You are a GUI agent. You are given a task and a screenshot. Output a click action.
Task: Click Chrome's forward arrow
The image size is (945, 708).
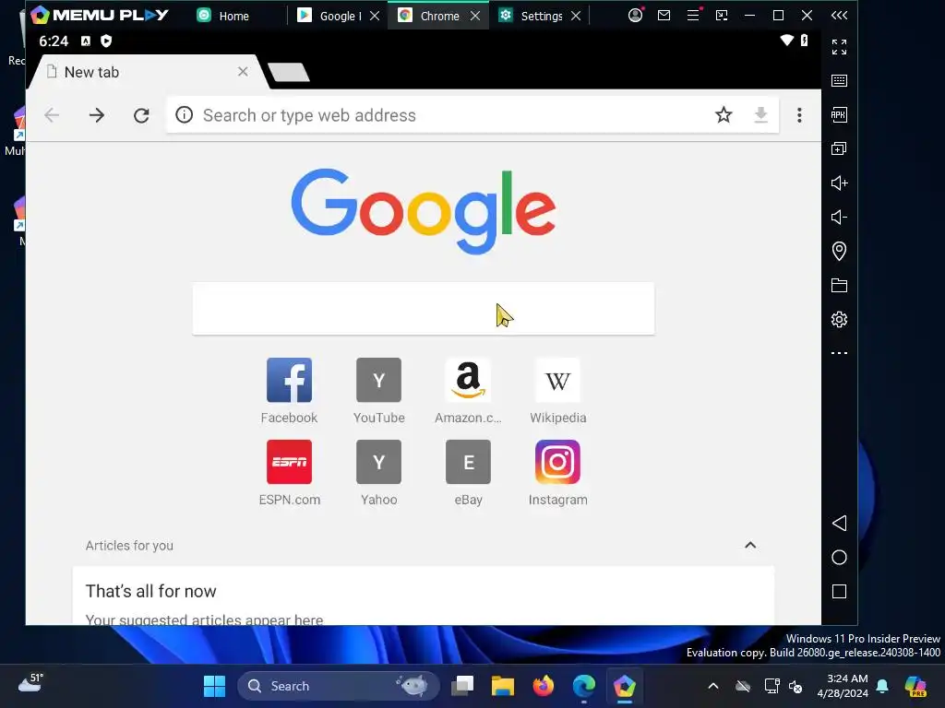(x=96, y=115)
